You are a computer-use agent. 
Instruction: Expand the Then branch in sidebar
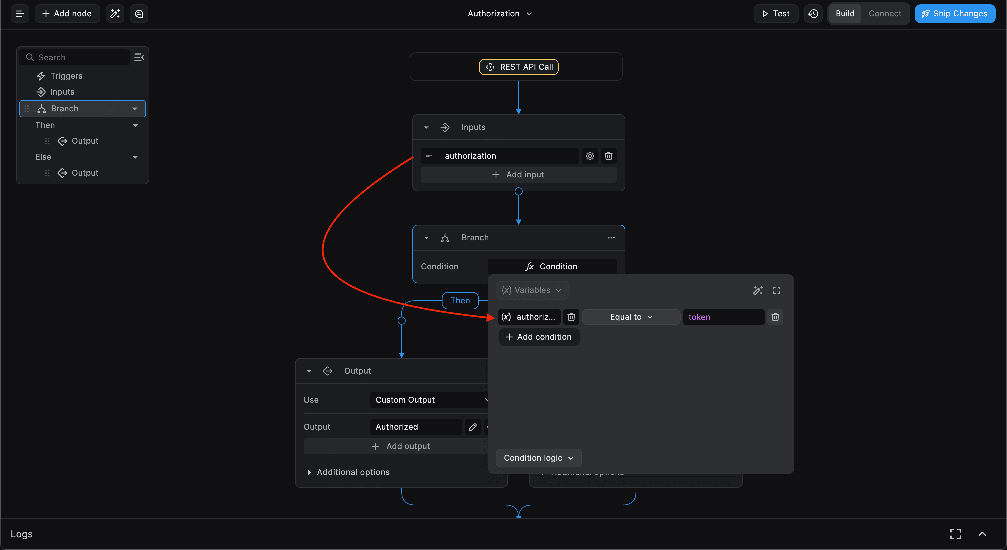pyautogui.click(x=134, y=125)
